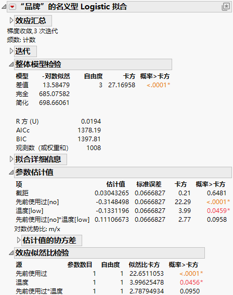This screenshot has height=295, width=233.
Task: Select the observation count 1008
Action: click(94, 148)
